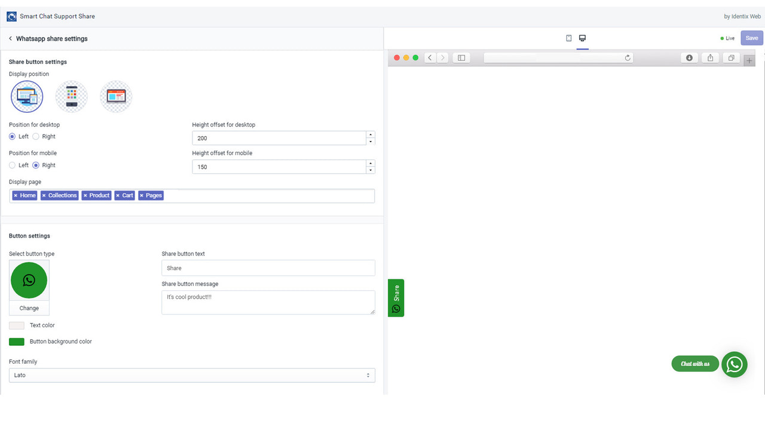Viewport: 765px width, 430px height.
Task: Click the Save button
Action: click(x=751, y=38)
